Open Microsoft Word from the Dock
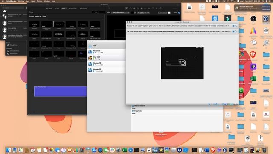Screen dimensions: 273x154 coord(206,150)
